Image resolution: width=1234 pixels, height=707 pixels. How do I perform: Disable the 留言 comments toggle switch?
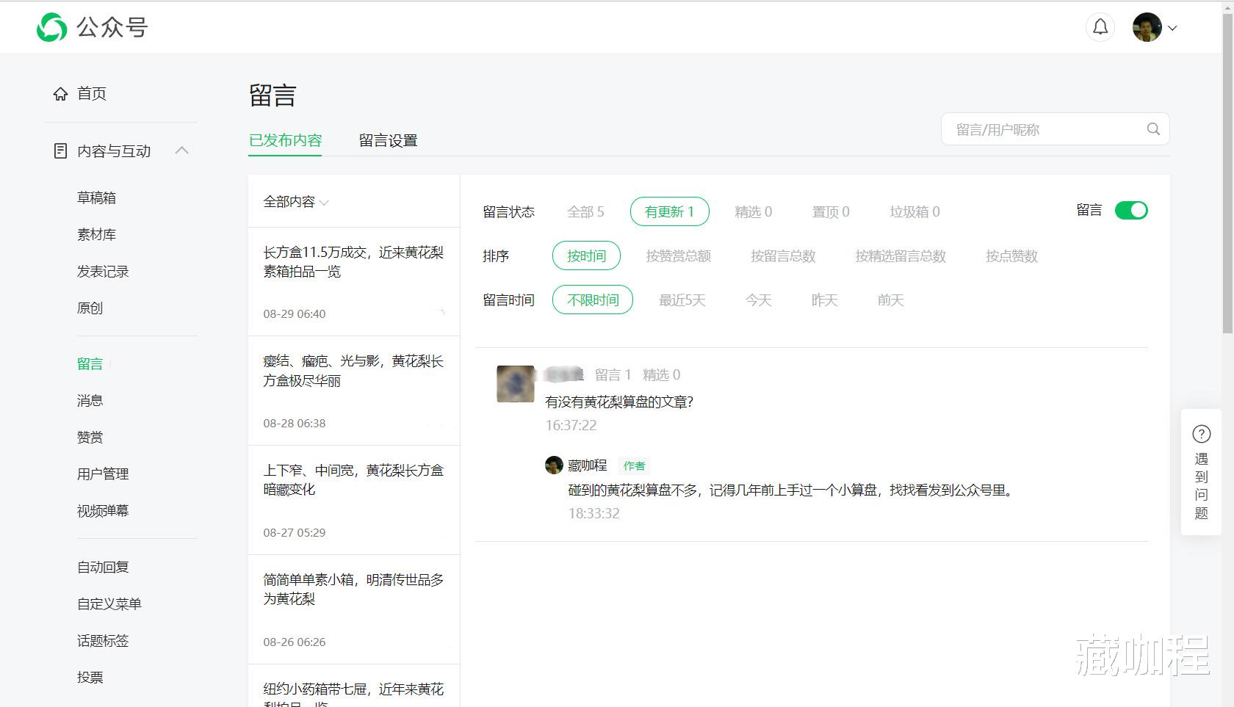point(1131,210)
